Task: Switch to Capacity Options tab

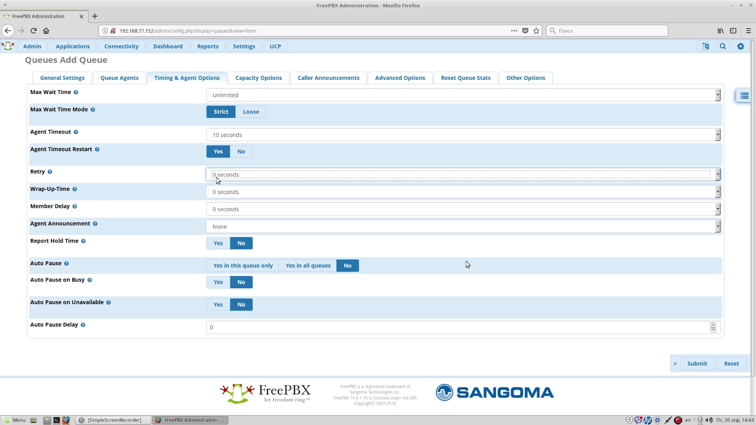Action: coord(258,78)
